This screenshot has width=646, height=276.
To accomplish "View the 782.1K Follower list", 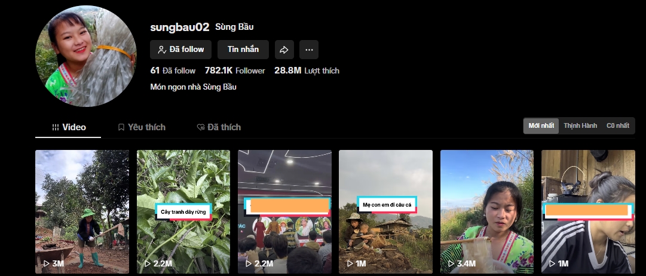I will click(235, 71).
